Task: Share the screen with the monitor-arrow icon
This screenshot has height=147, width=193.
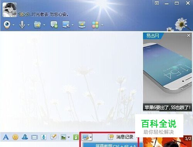Action: [x=82, y=25]
